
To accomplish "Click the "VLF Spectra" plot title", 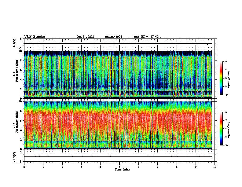I will point(35,37).
